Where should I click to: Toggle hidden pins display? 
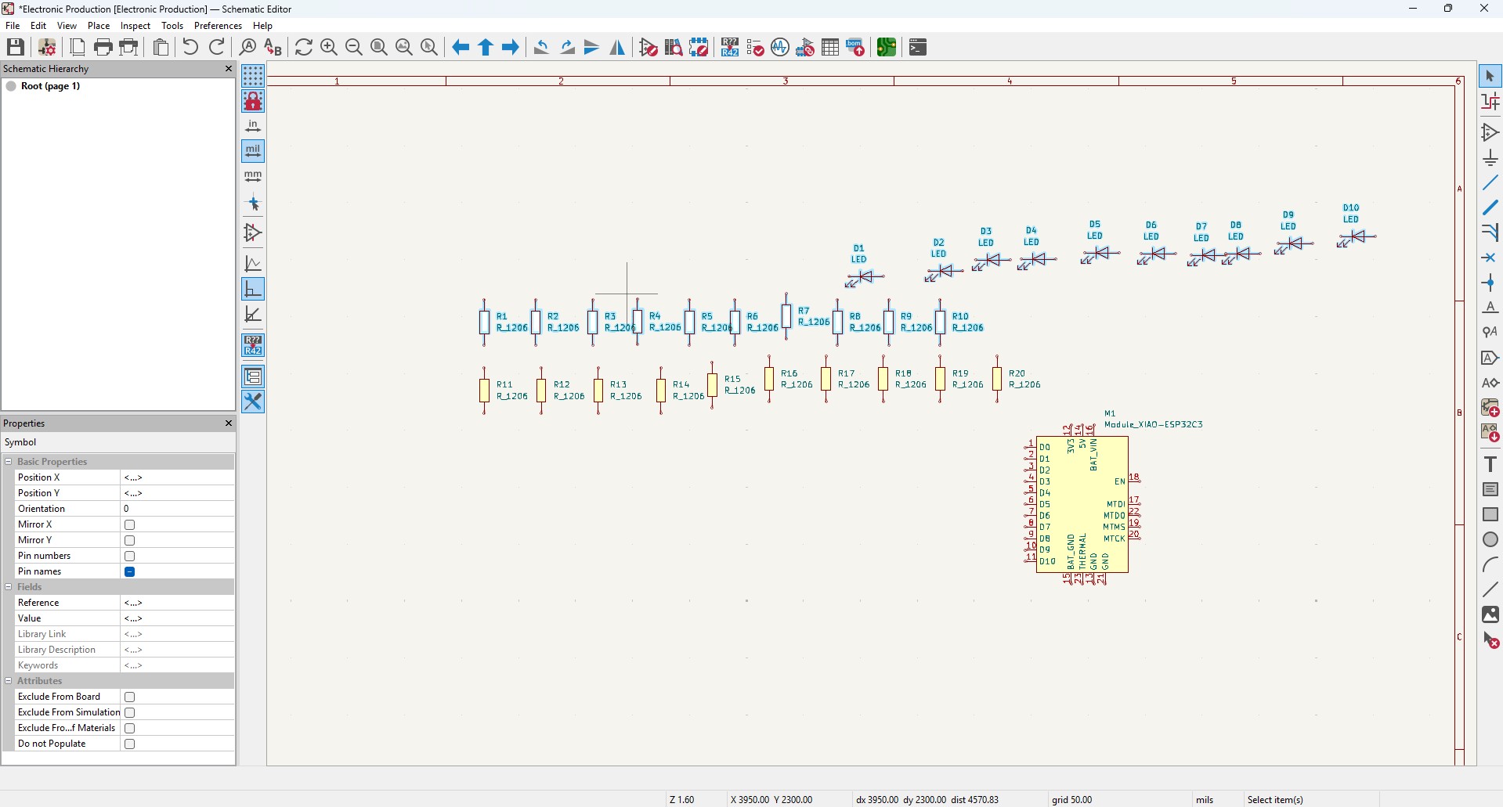(x=253, y=232)
